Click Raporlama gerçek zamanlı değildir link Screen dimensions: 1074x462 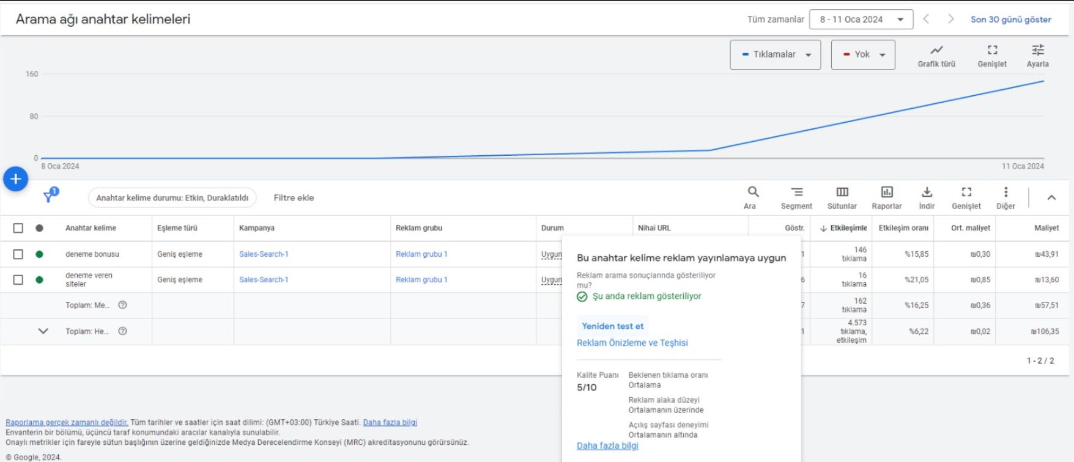67,422
